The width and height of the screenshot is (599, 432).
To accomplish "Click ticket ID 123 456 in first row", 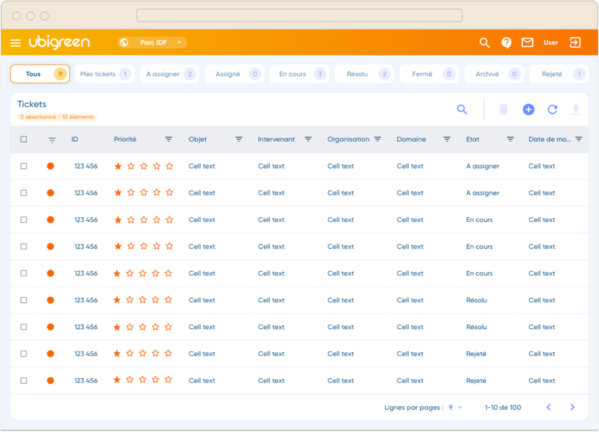I will pos(86,166).
